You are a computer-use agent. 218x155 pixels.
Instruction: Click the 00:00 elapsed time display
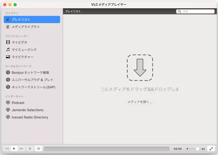click(178, 149)
